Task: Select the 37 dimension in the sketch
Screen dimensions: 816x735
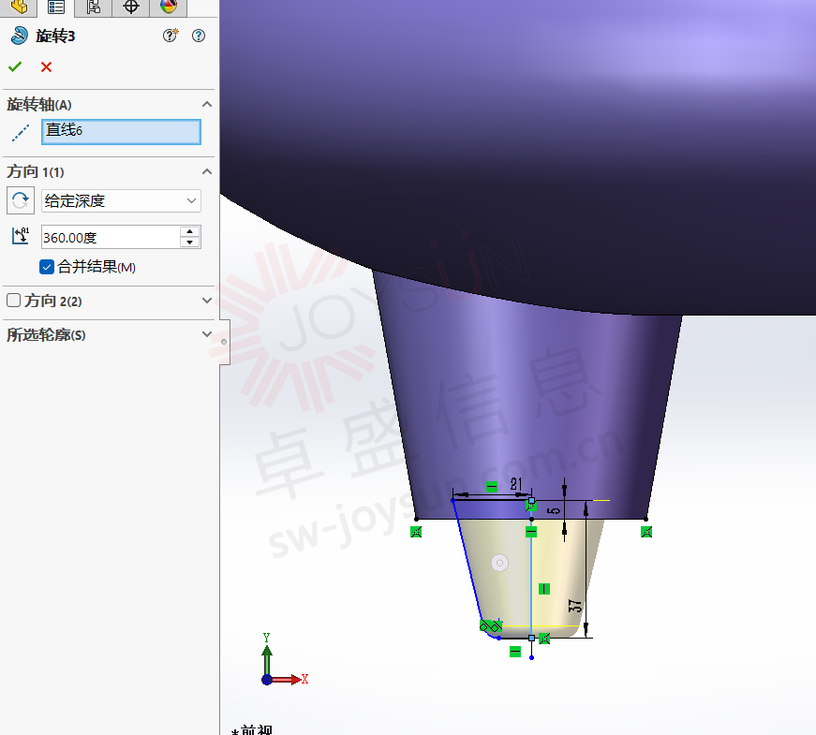Action: pos(576,606)
